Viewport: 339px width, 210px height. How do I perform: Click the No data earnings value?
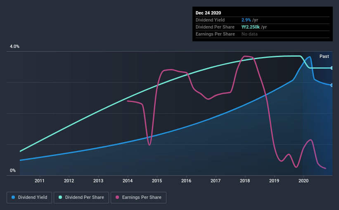pos(249,34)
